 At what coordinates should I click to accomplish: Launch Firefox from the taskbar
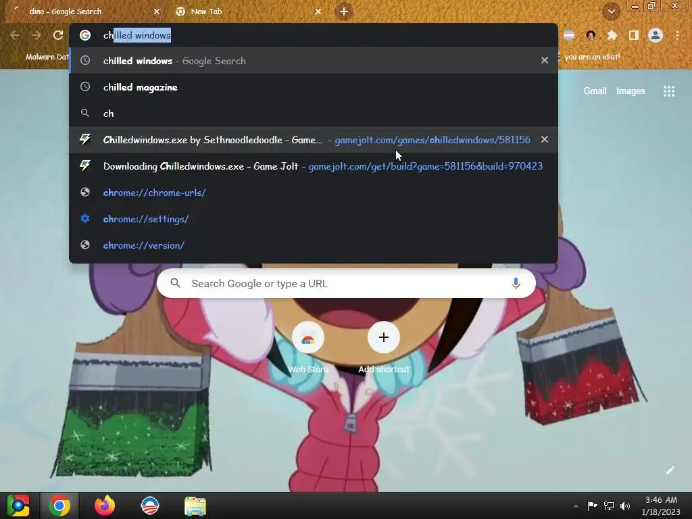(105, 505)
